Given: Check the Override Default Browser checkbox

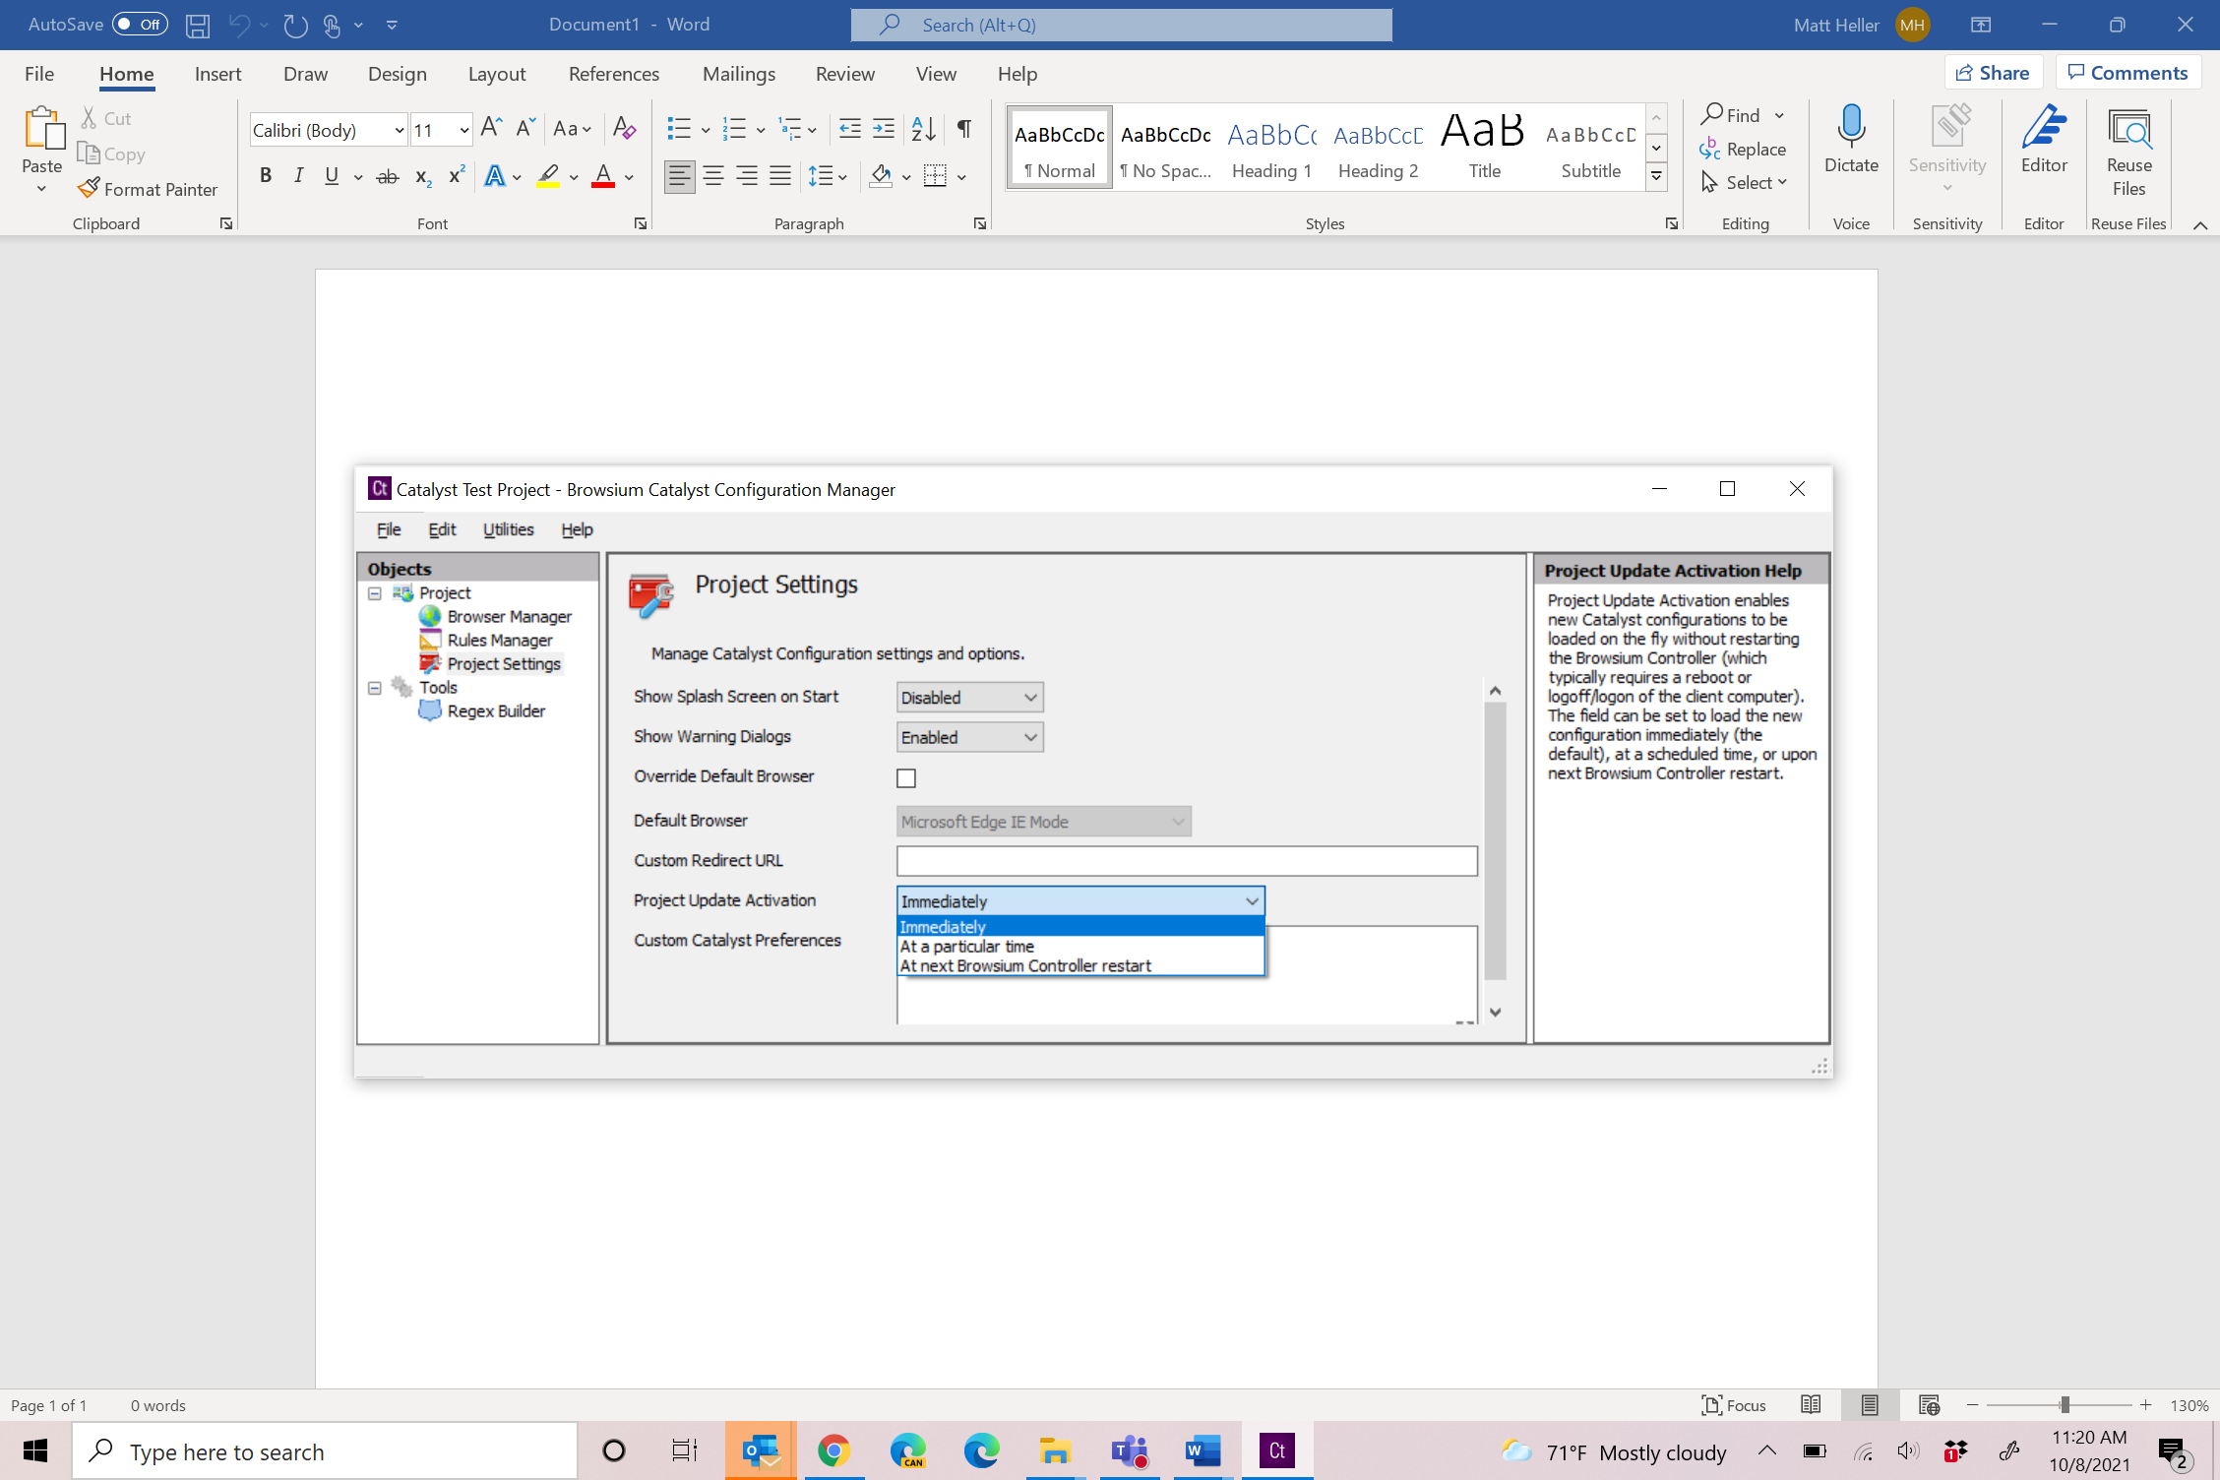Looking at the screenshot, I should tap(905, 777).
